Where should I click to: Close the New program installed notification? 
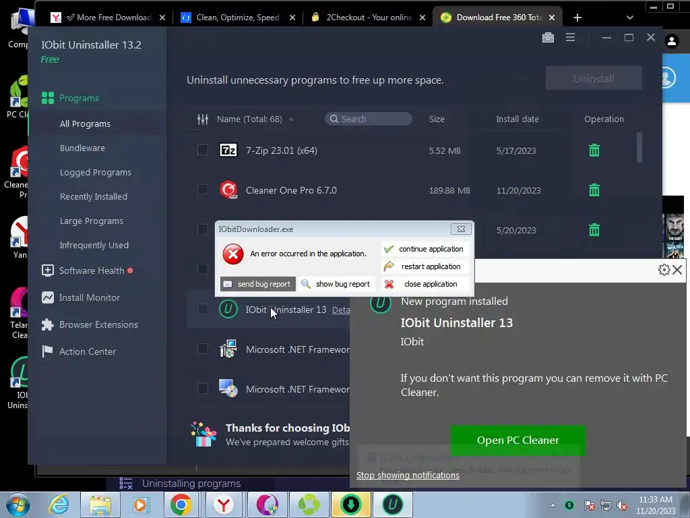[677, 270]
